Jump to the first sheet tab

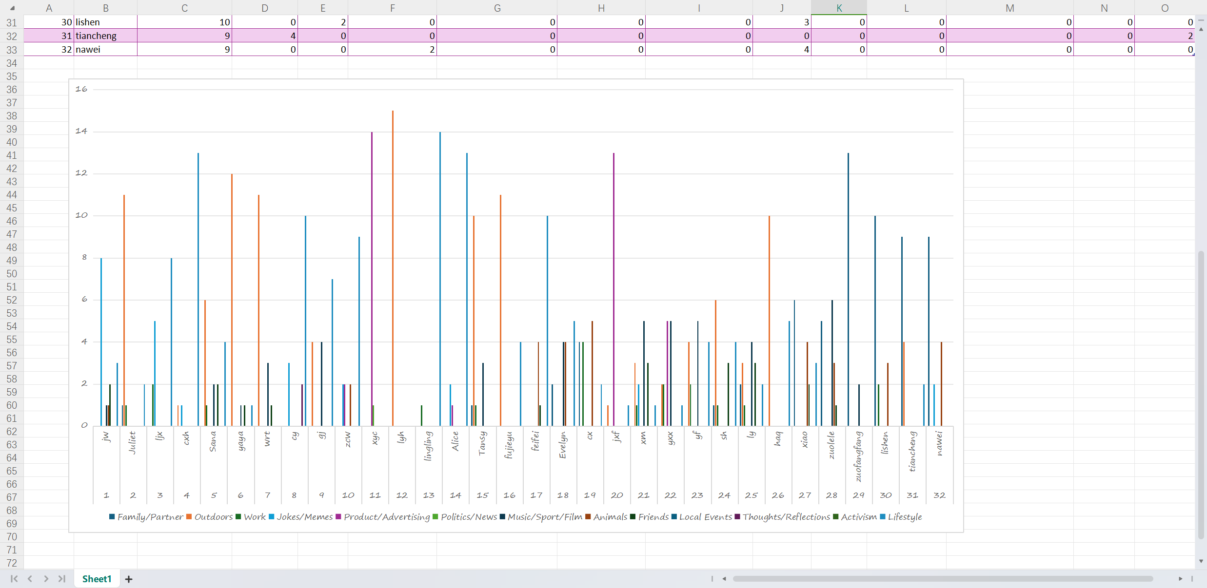coord(14,579)
